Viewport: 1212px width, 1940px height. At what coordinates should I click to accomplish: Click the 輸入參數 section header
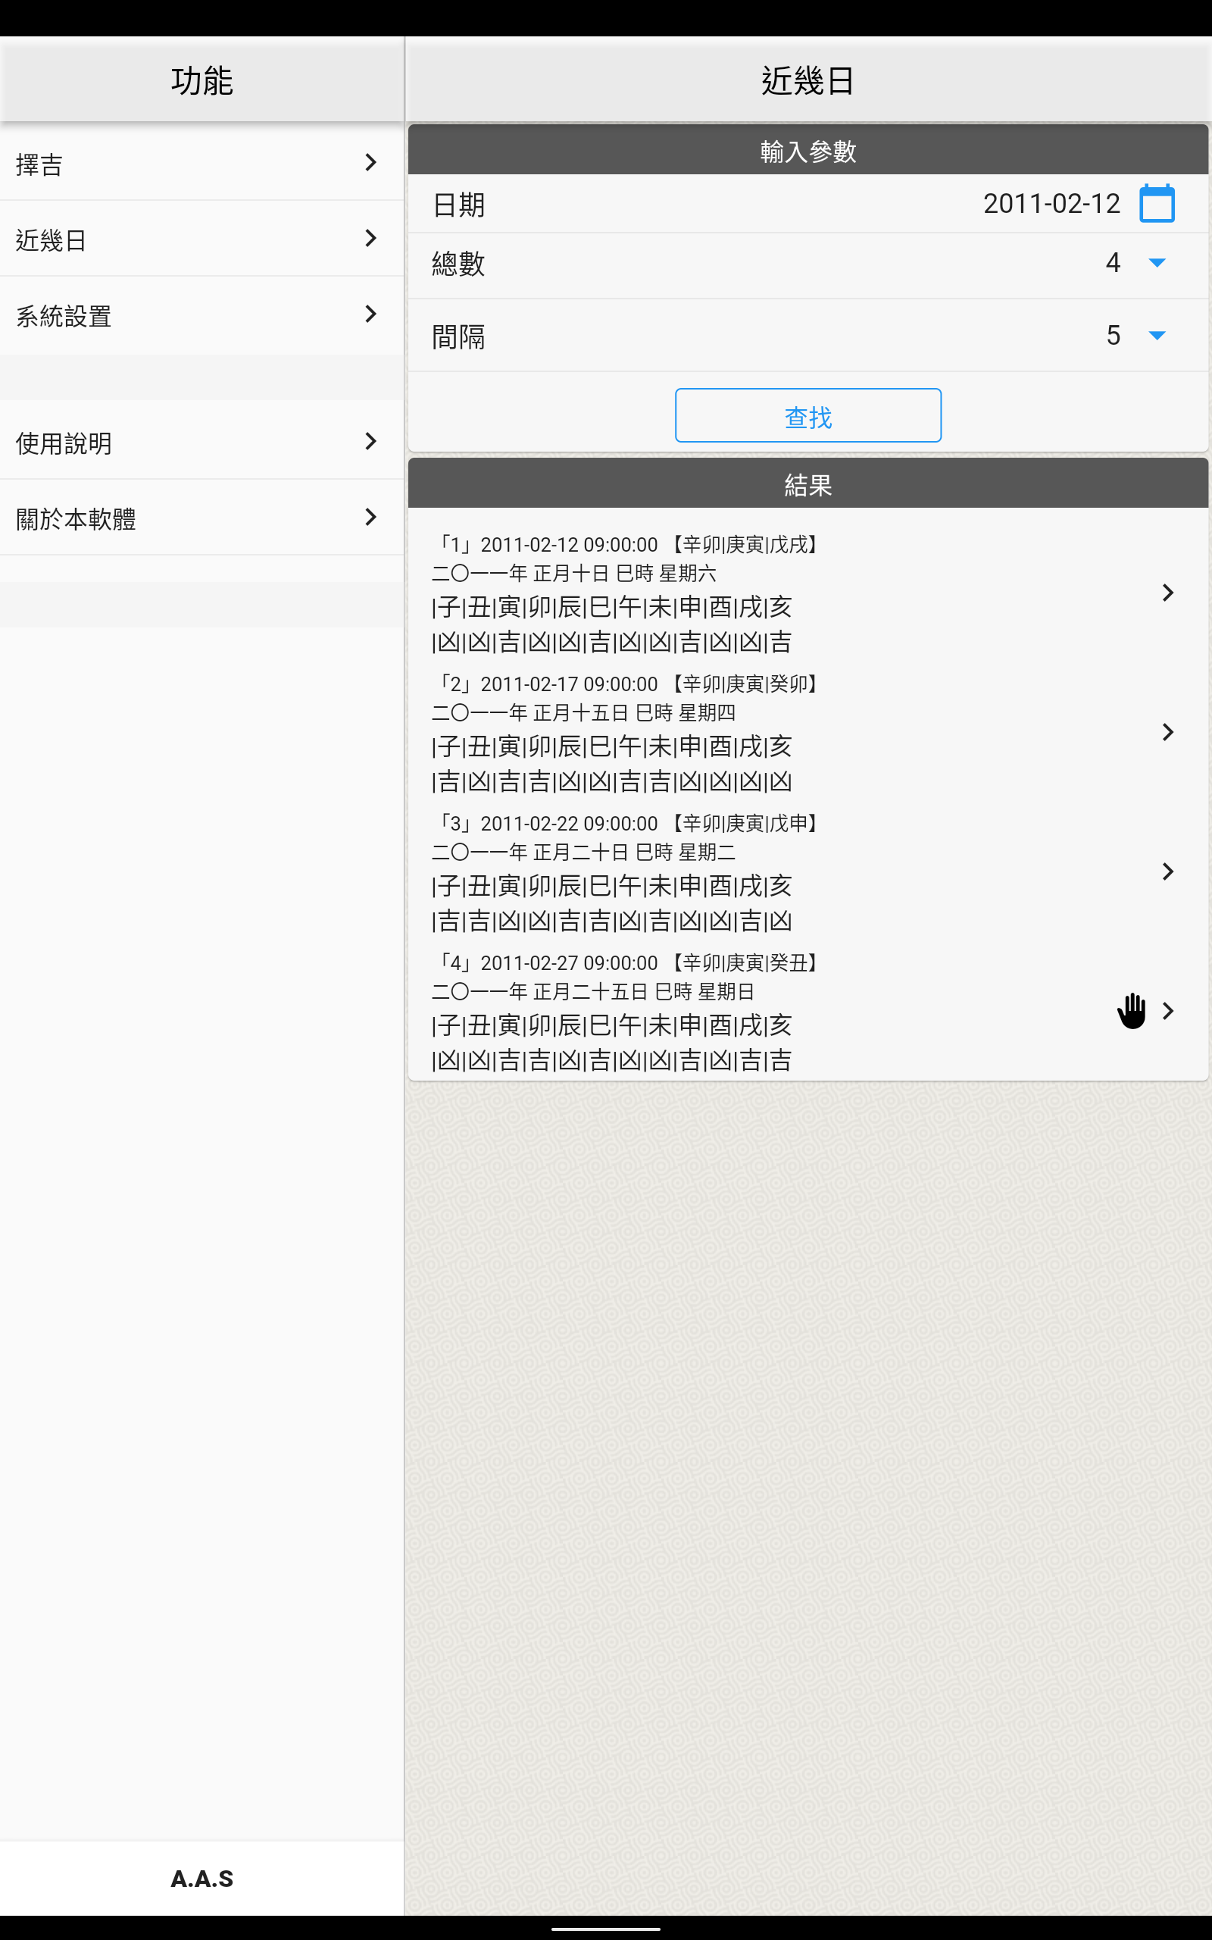[808, 151]
